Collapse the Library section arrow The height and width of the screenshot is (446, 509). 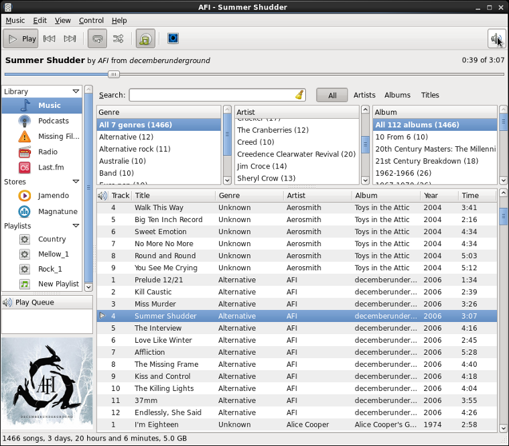tap(76, 91)
